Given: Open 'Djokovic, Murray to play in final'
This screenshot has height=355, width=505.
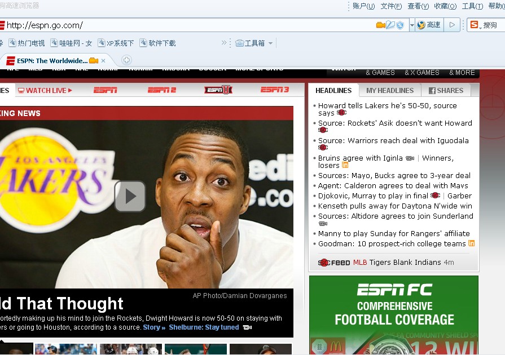Looking at the screenshot, I should click(x=373, y=196).
